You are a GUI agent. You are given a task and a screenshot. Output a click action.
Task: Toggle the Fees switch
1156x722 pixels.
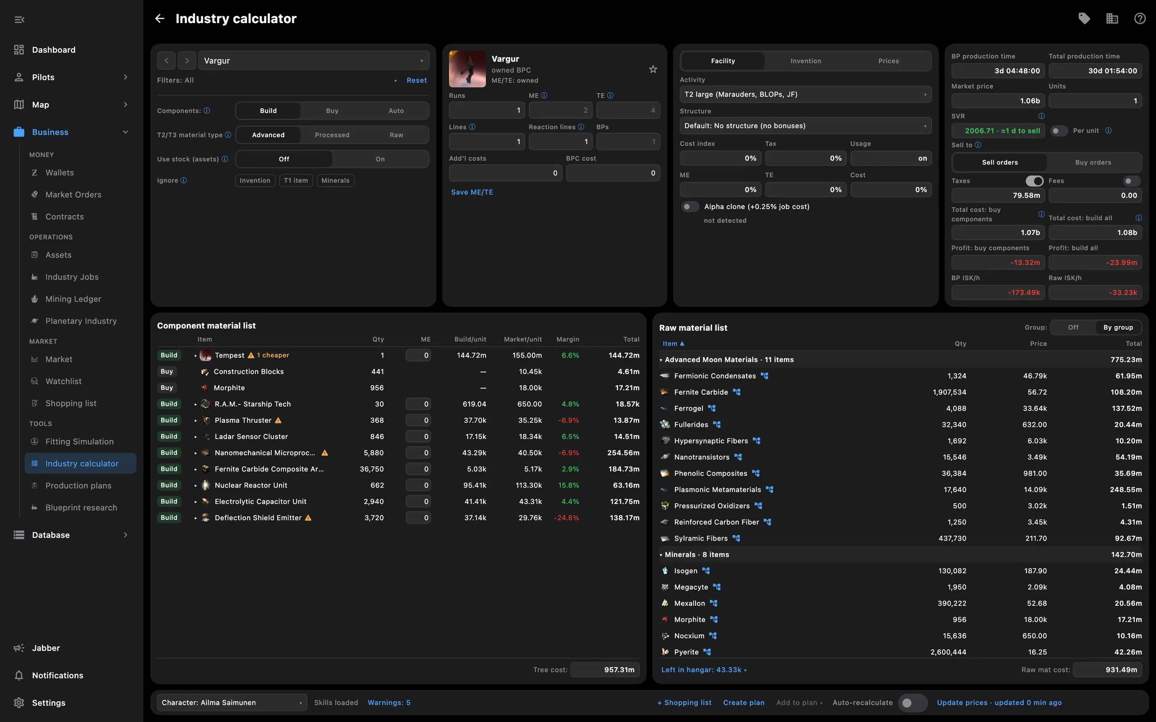1131,181
